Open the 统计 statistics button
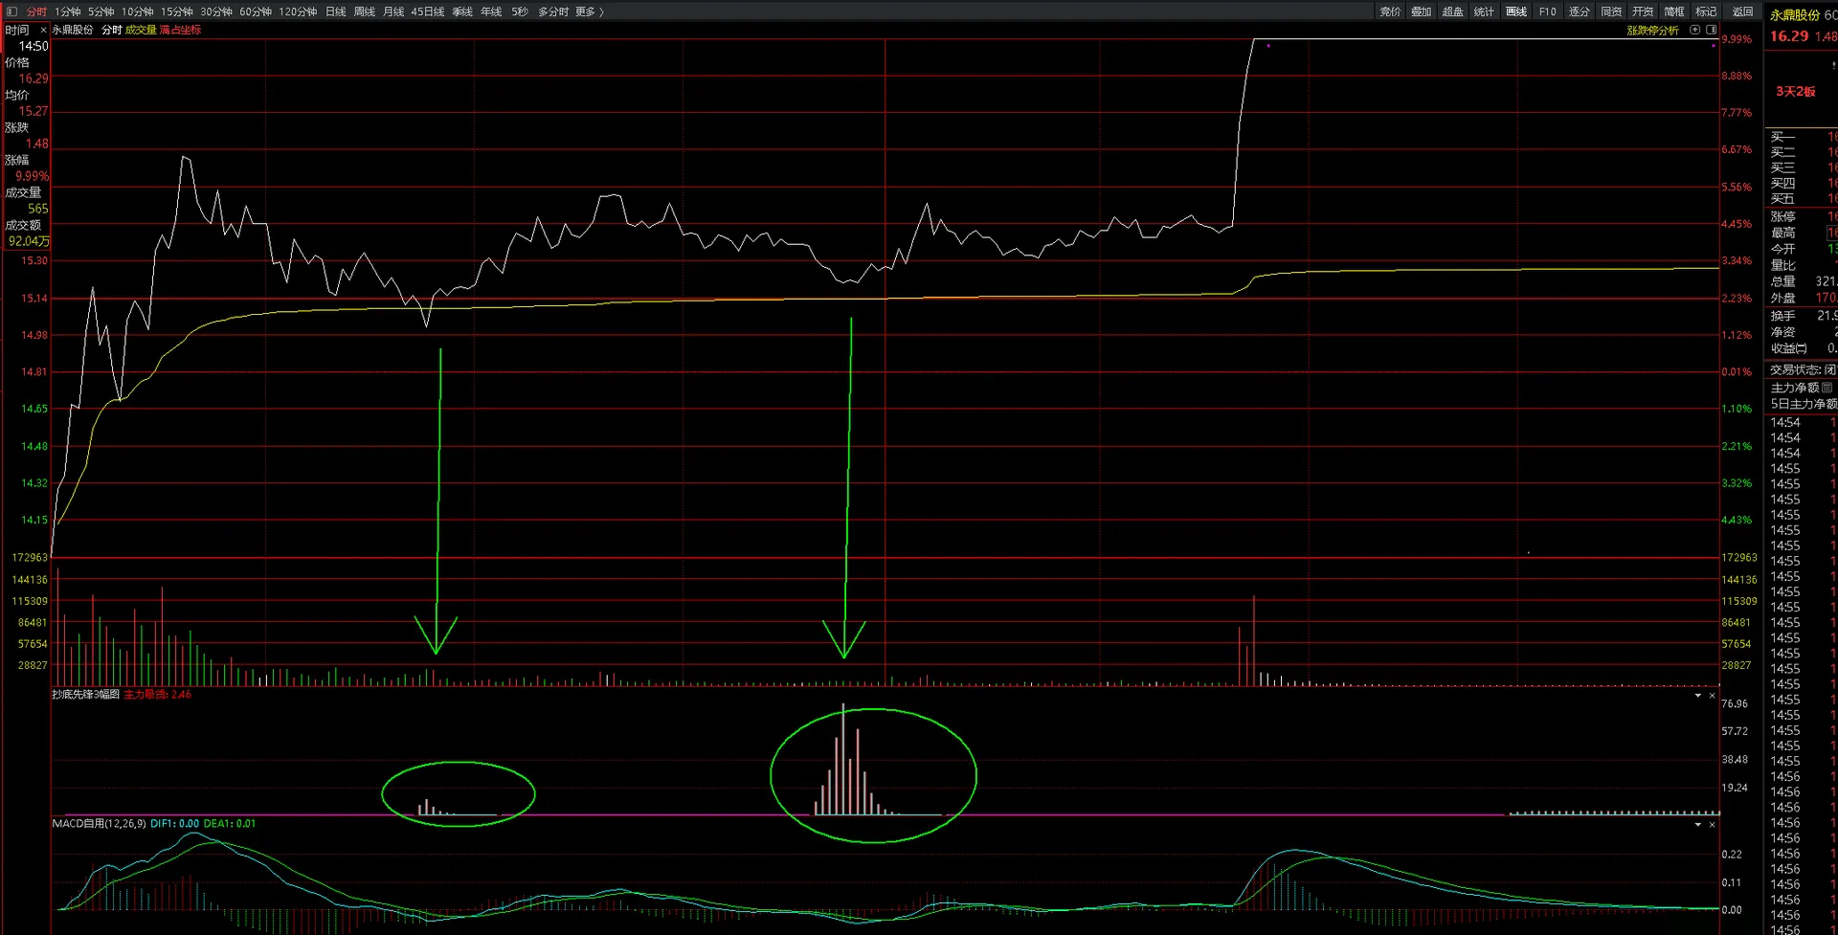 (1484, 11)
